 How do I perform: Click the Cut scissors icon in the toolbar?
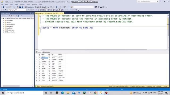48,7
